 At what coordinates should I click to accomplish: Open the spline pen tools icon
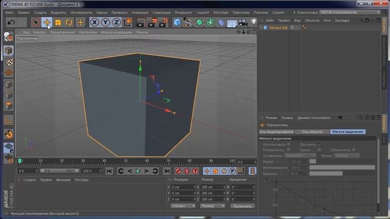point(188,23)
